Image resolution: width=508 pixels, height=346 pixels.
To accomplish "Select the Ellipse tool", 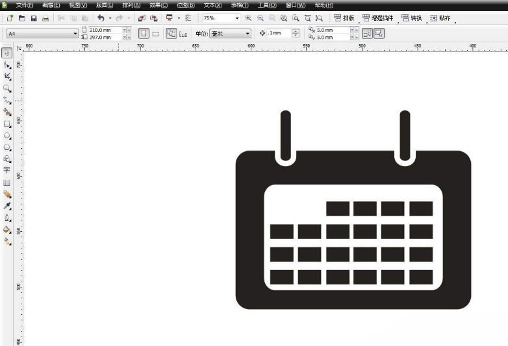I will coord(6,136).
